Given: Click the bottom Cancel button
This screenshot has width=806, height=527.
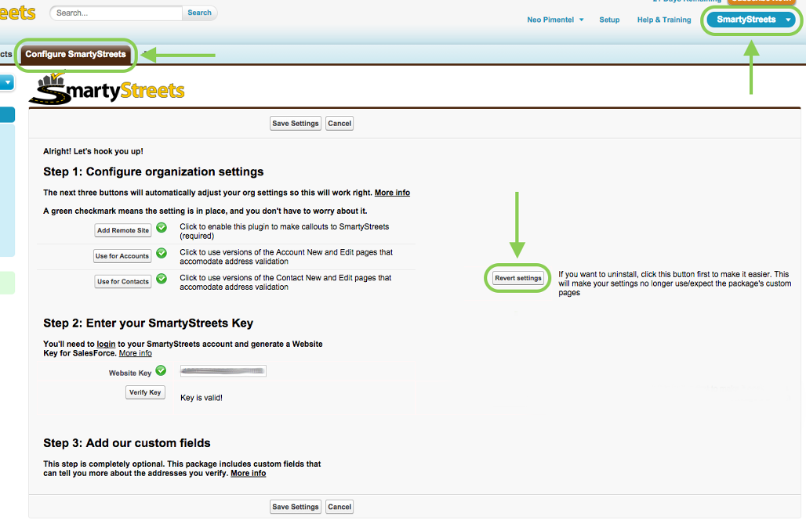Looking at the screenshot, I should pyautogui.click(x=339, y=507).
